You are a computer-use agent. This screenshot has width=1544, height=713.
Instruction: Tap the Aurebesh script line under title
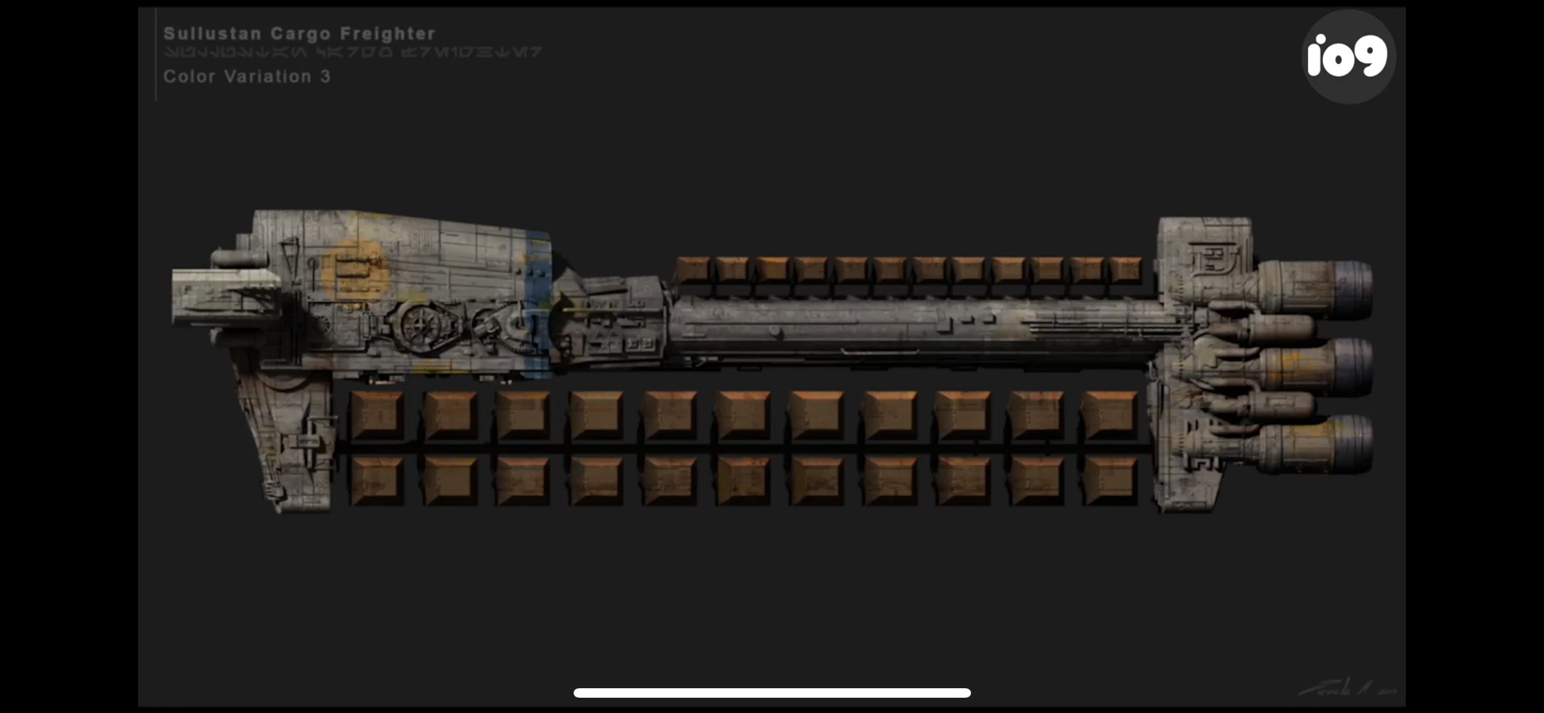[352, 53]
